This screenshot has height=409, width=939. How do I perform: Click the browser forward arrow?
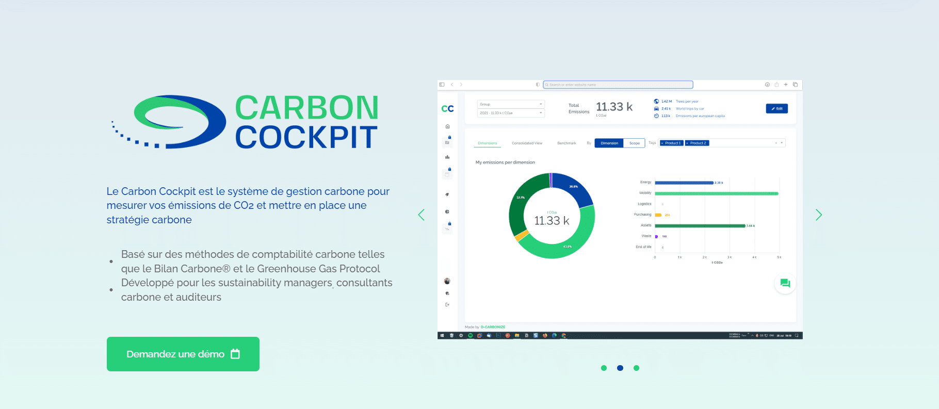click(461, 85)
